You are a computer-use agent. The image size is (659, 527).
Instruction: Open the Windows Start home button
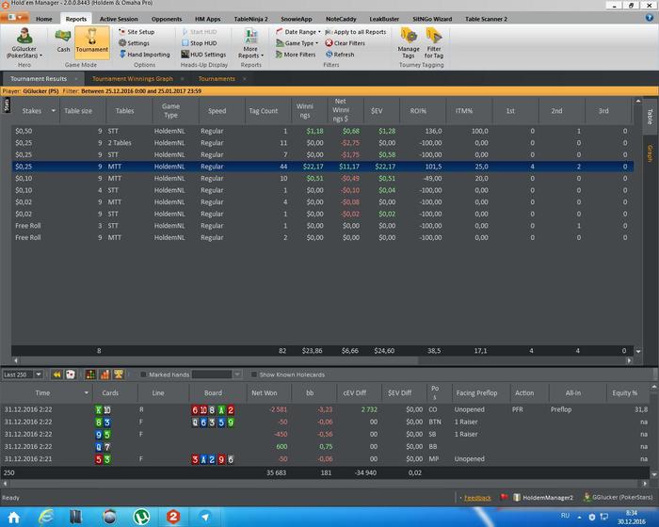[x=14, y=517]
